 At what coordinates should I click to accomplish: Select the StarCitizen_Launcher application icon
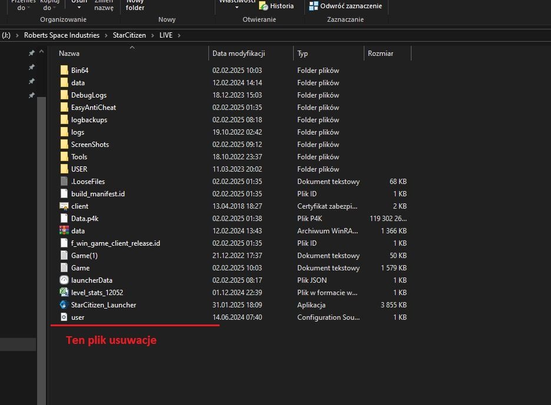64,304
